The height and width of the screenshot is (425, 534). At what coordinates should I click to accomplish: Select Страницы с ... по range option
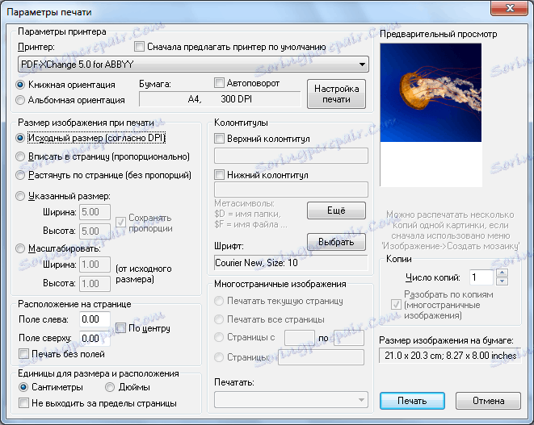pos(219,337)
